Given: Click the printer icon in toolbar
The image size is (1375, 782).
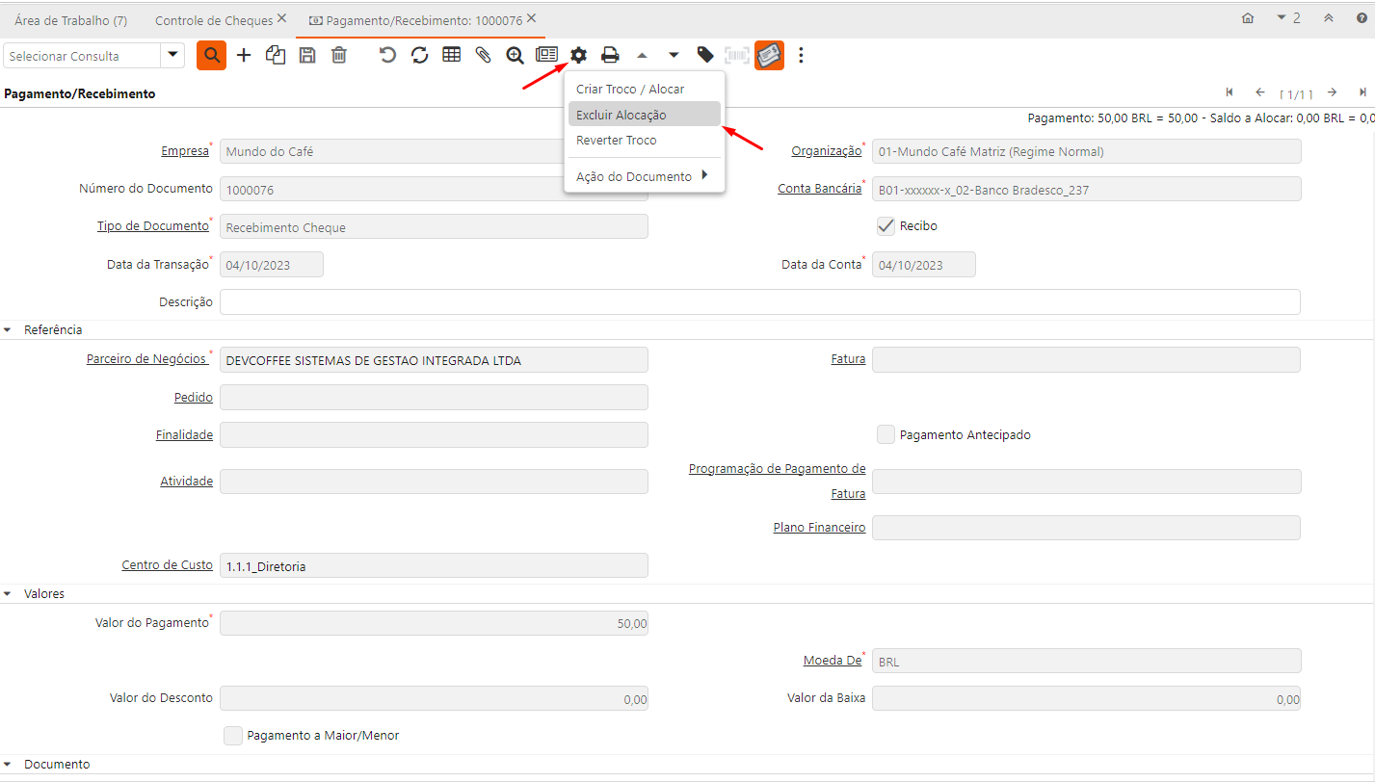Looking at the screenshot, I should point(610,56).
